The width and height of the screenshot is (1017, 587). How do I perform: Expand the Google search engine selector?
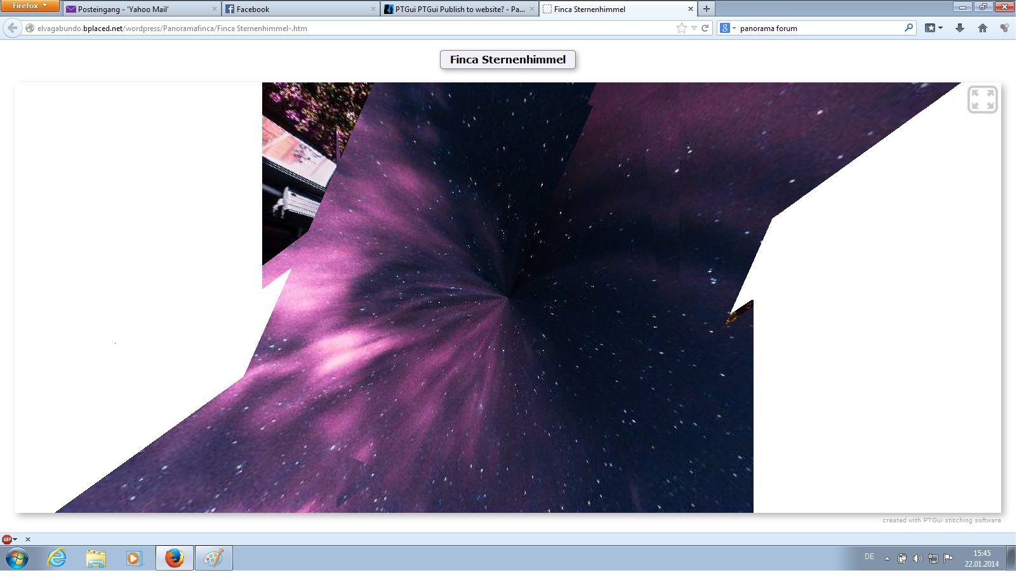(x=728, y=28)
